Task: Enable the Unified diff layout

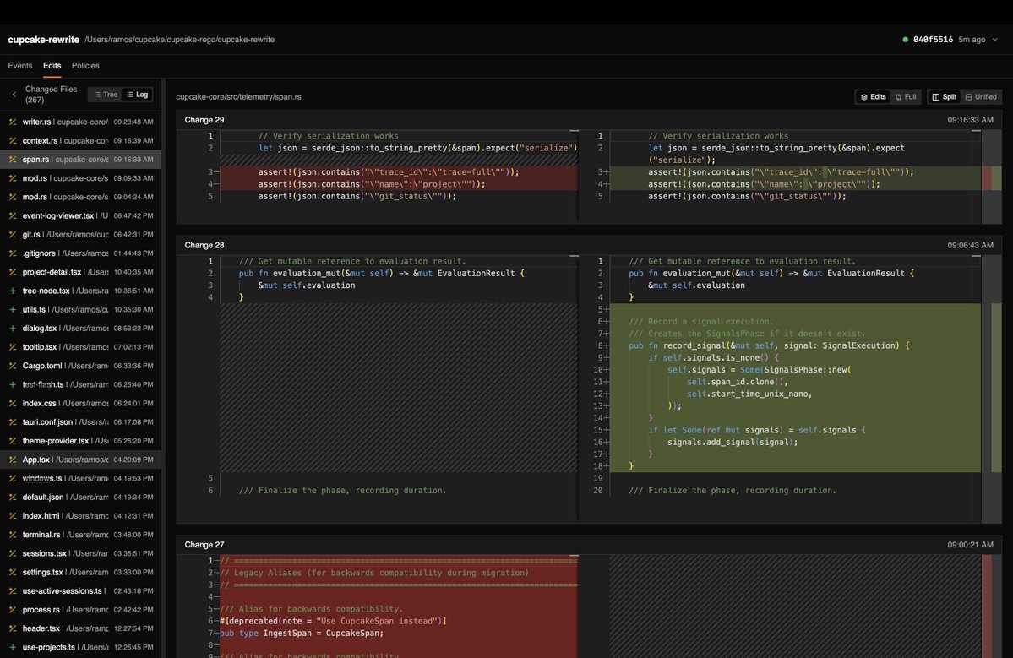Action: [981, 97]
